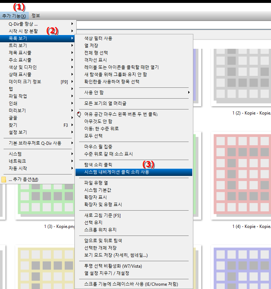Select 모두 선택 double-click option
This screenshot has width=271, height=289.
point(134,136)
